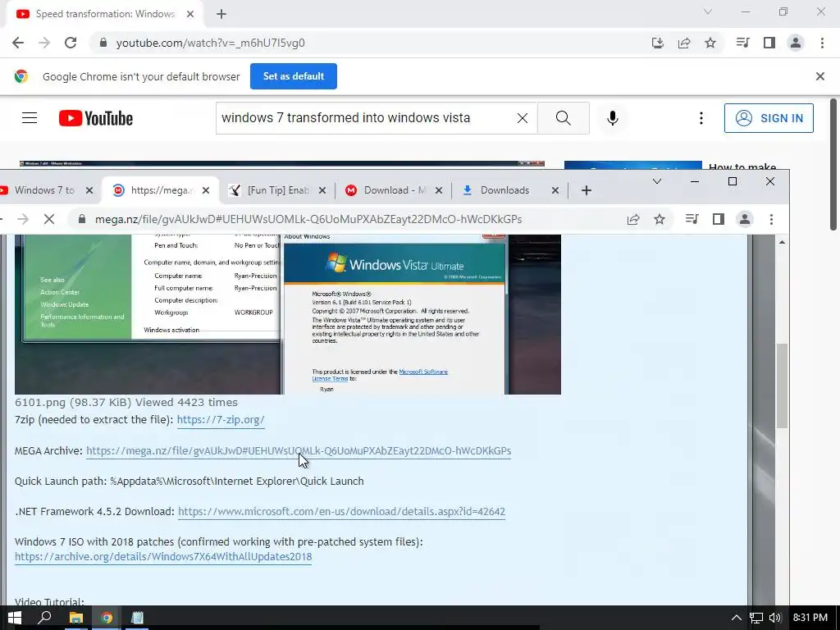Click Chrome icon in taskbar
The height and width of the screenshot is (630, 840).
(107, 618)
